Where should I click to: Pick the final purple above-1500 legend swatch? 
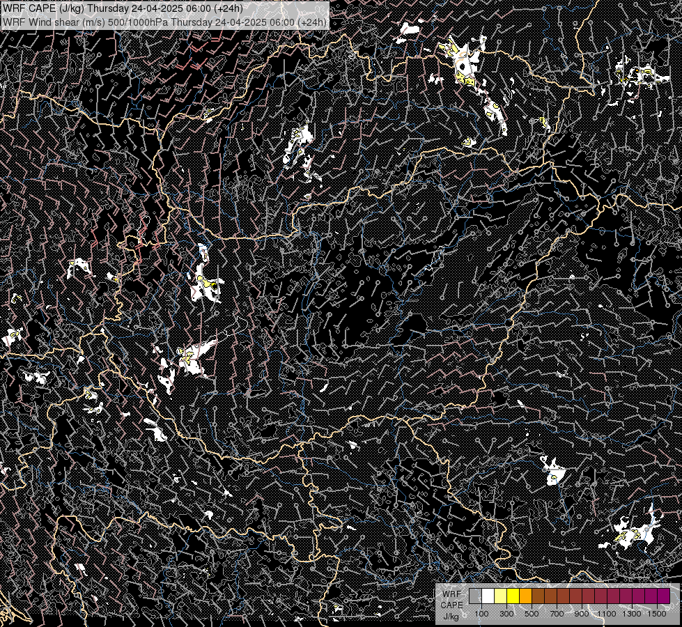click(664, 596)
